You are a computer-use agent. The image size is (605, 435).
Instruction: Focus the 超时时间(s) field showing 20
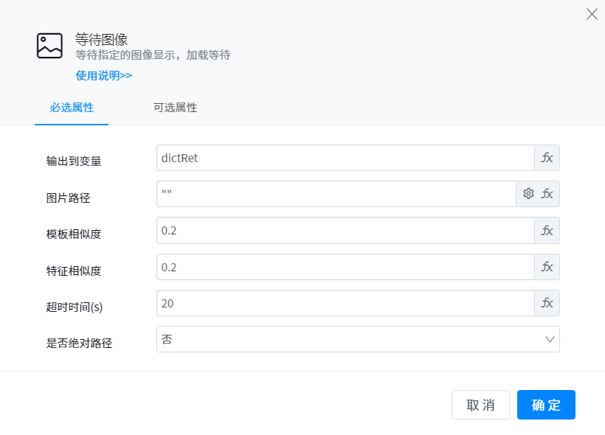[345, 303]
